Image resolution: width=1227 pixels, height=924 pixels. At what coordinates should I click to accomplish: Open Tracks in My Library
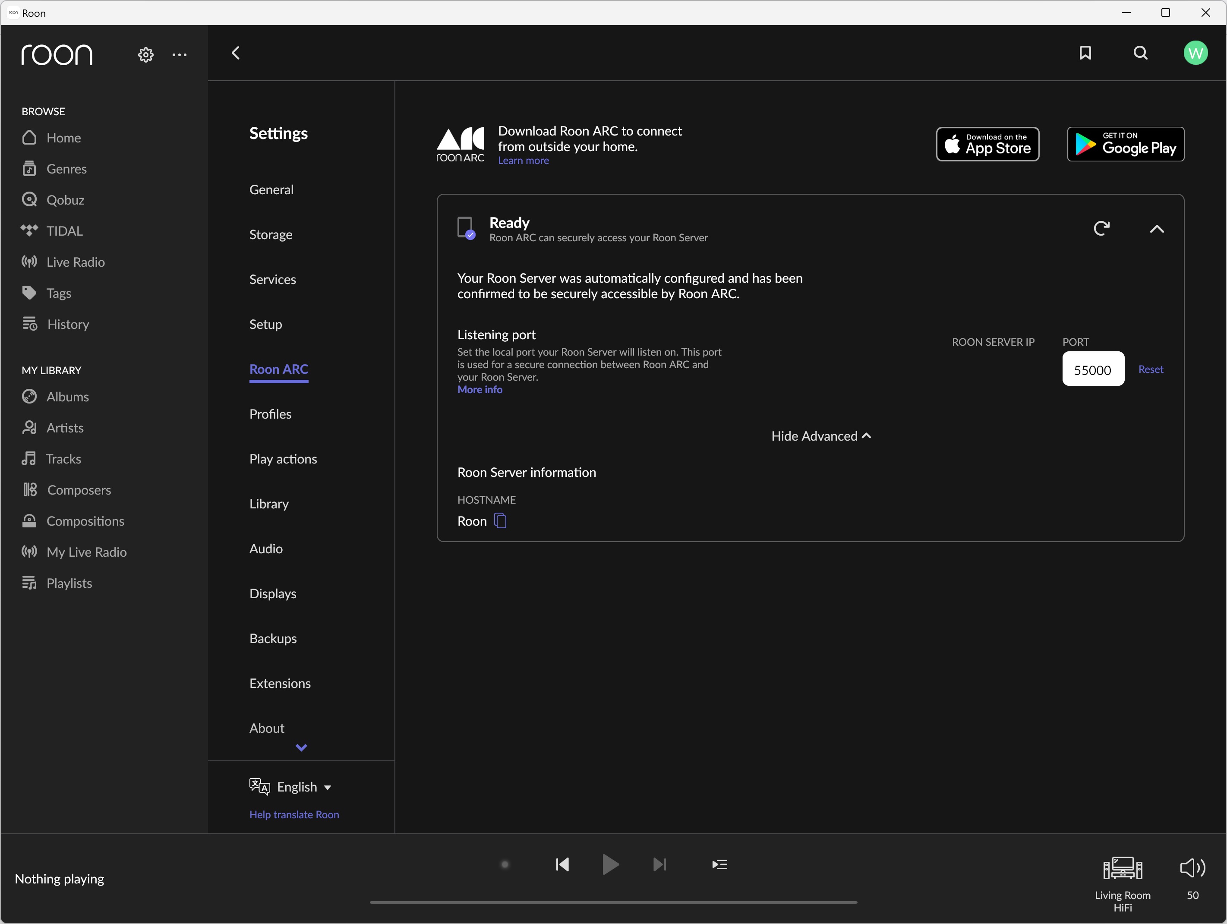(x=51, y=459)
